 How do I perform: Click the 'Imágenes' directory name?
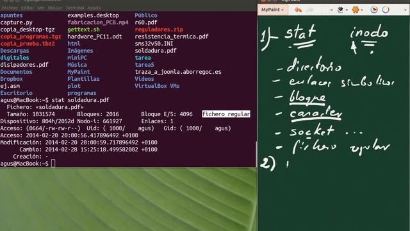80,51
